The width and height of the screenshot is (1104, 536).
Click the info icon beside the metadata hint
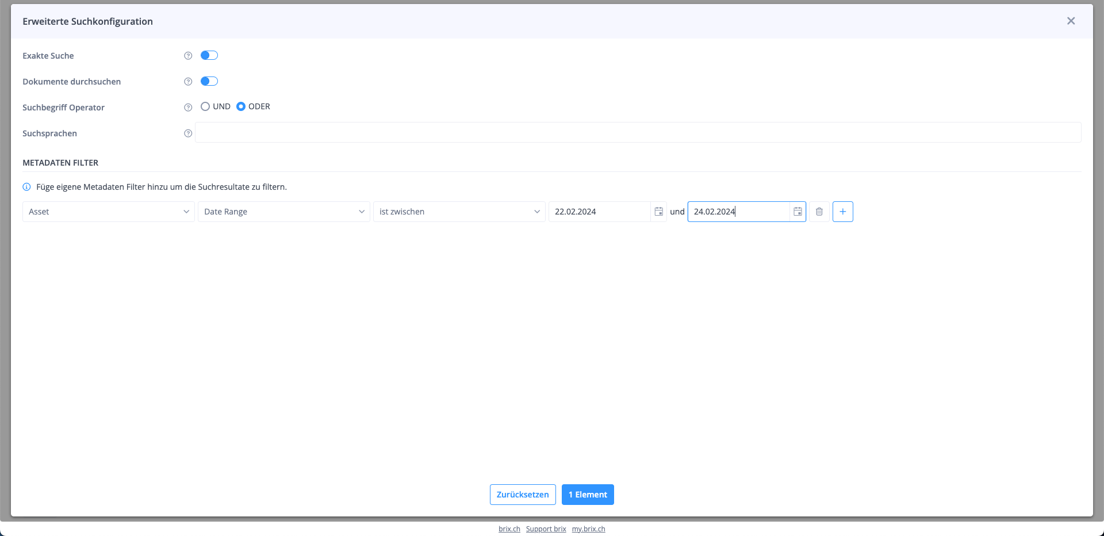click(x=26, y=187)
